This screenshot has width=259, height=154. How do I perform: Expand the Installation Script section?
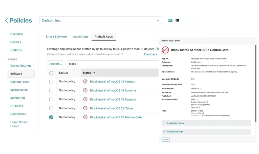point(206,123)
